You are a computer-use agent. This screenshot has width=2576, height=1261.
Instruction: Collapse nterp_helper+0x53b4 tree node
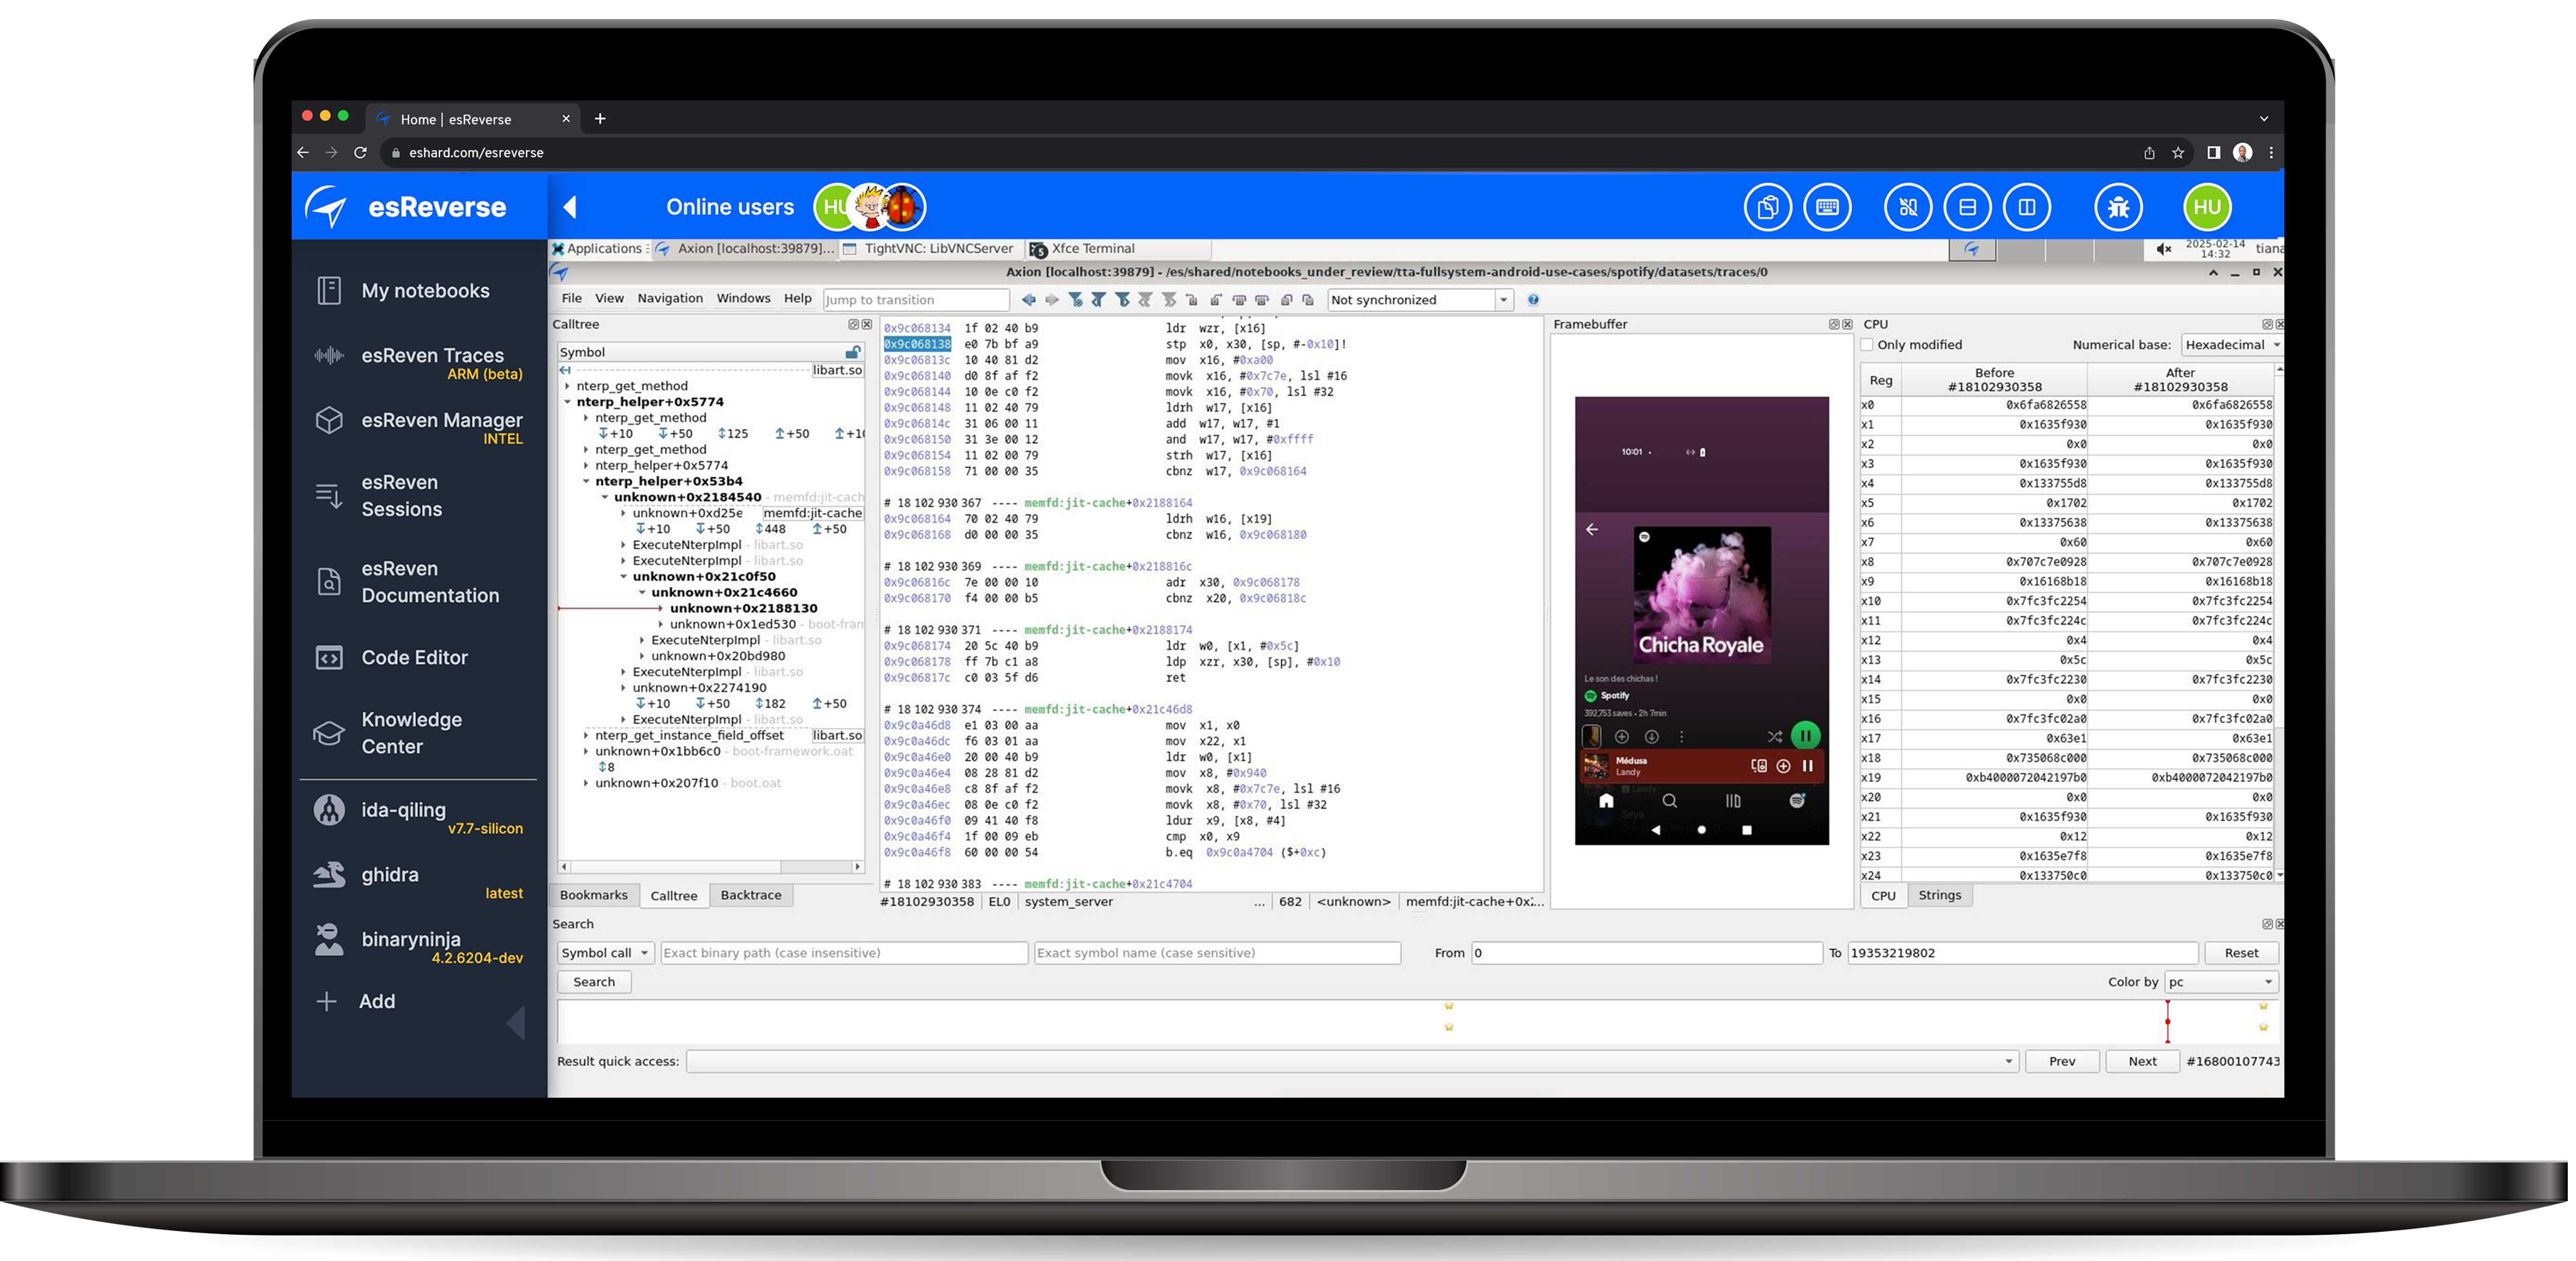586,481
